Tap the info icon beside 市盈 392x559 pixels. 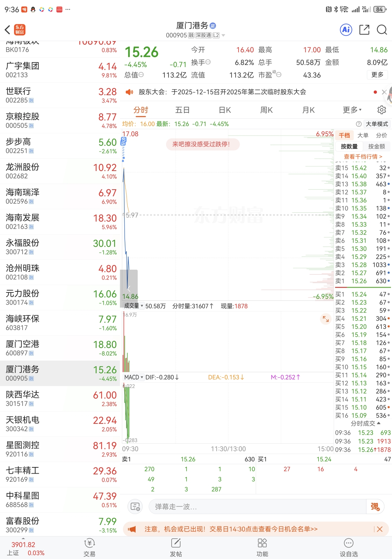(x=279, y=75)
